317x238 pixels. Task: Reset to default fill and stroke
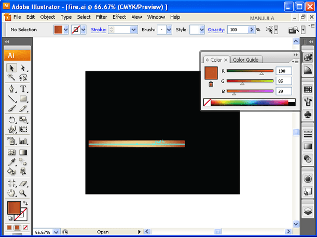tap(10, 218)
